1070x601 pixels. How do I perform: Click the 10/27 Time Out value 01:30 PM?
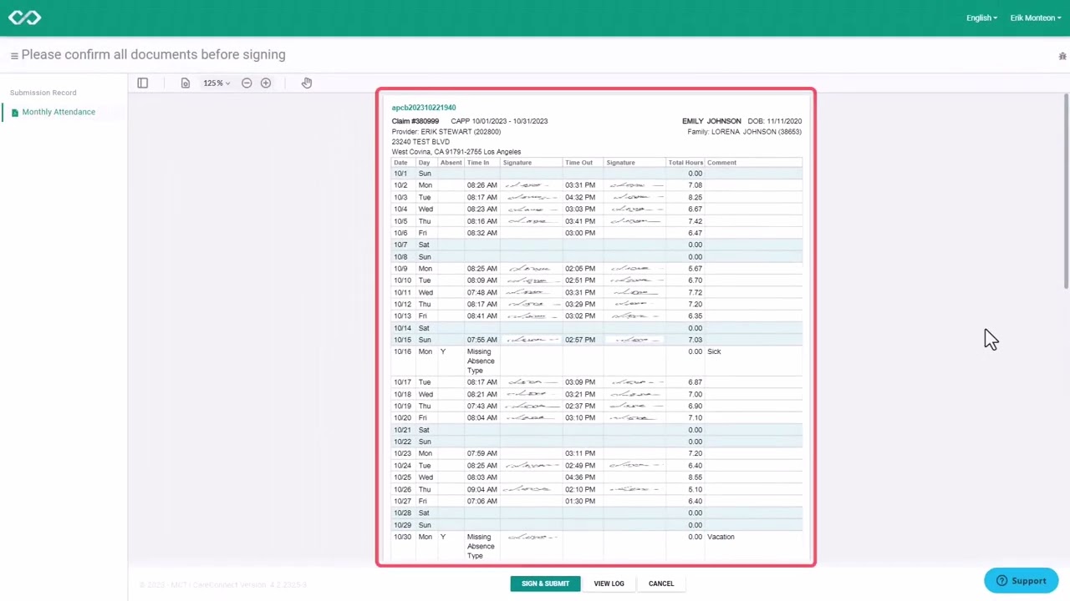click(x=580, y=501)
